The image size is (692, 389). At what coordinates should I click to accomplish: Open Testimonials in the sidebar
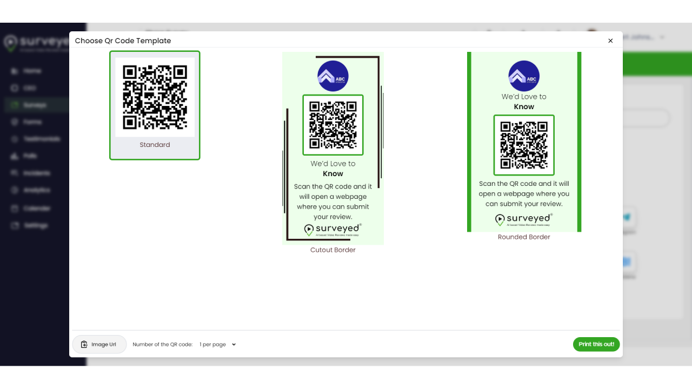pos(35,139)
